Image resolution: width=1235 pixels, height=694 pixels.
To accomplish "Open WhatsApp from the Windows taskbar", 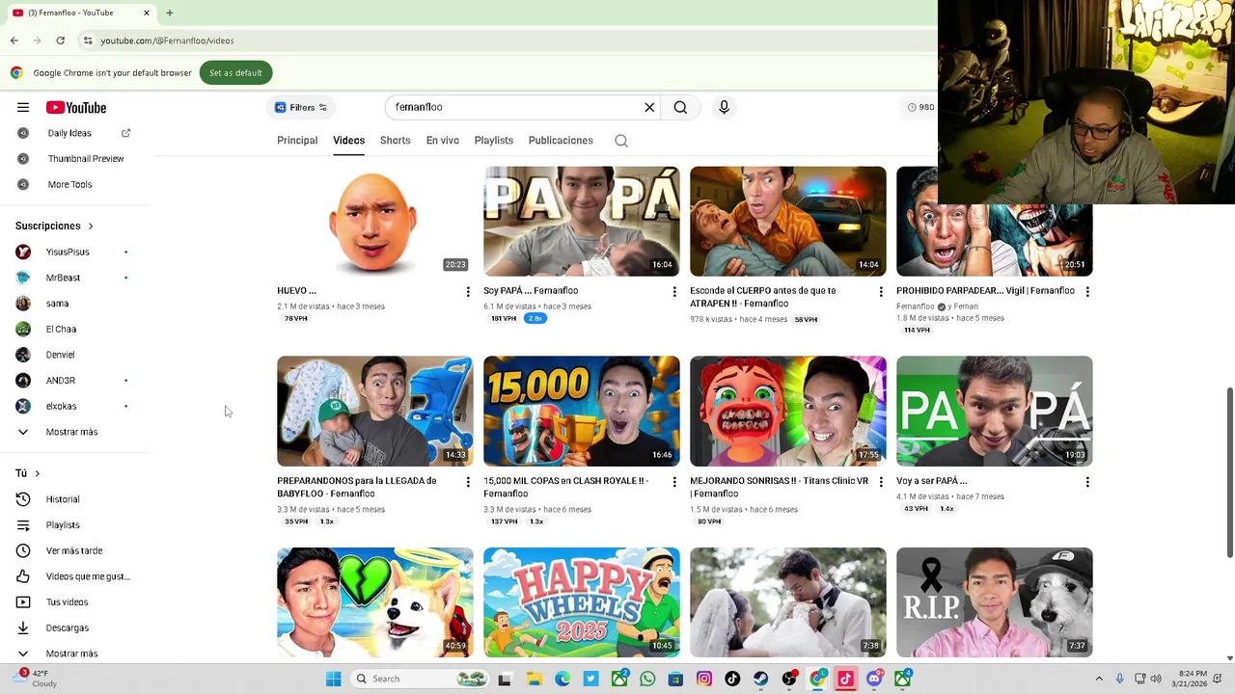I will [x=647, y=679].
